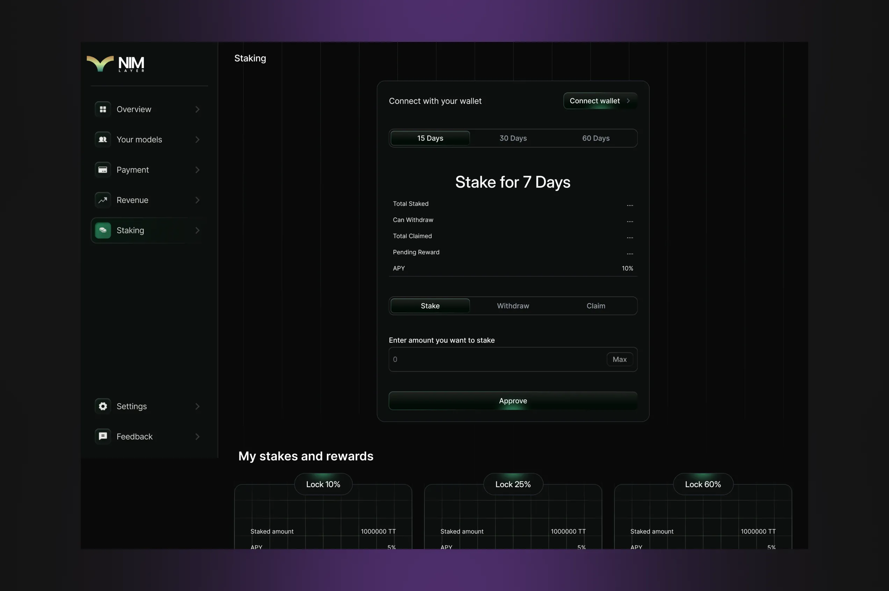
Task: Open the Claim tab
Action: [596, 306]
